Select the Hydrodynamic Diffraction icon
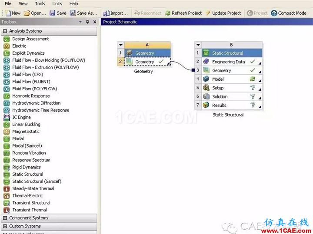 point(7,103)
